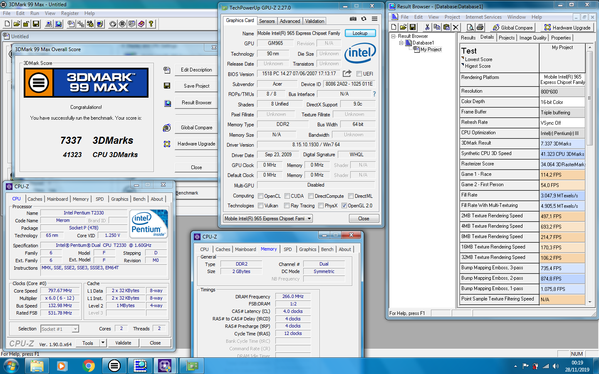Click the Print Preview icon in Result Browser
The width and height of the screenshot is (599, 374).
(x=470, y=27)
